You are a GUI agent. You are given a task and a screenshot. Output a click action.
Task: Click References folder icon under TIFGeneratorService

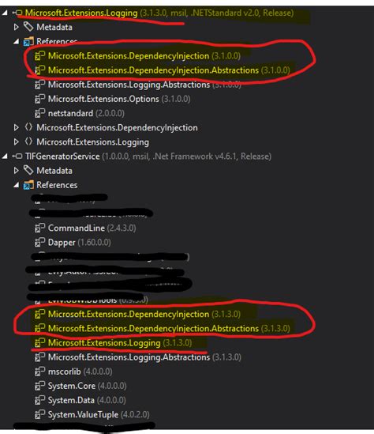pyautogui.click(x=28, y=185)
